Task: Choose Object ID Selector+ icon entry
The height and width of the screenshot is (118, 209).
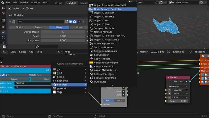Action: coord(91,13)
